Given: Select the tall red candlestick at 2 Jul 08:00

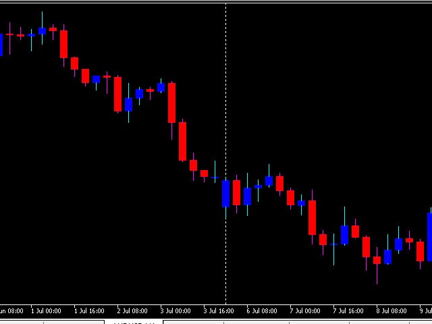Looking at the screenshot, I should 117,94.
